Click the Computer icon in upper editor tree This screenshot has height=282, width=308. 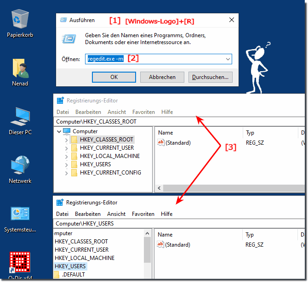click(x=67, y=131)
